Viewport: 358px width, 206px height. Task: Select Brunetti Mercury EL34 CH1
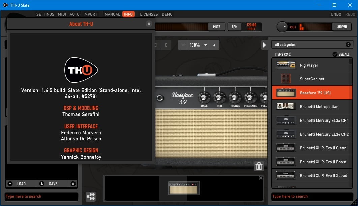pos(312,120)
